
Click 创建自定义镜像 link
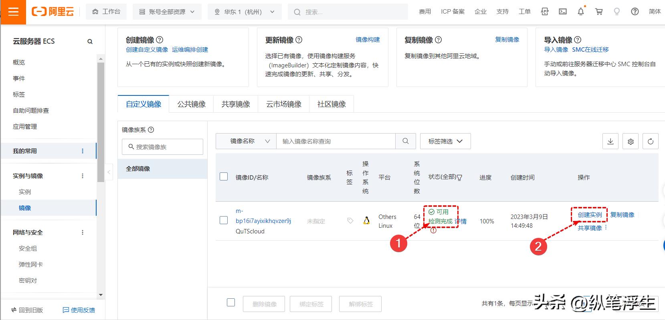(x=147, y=49)
